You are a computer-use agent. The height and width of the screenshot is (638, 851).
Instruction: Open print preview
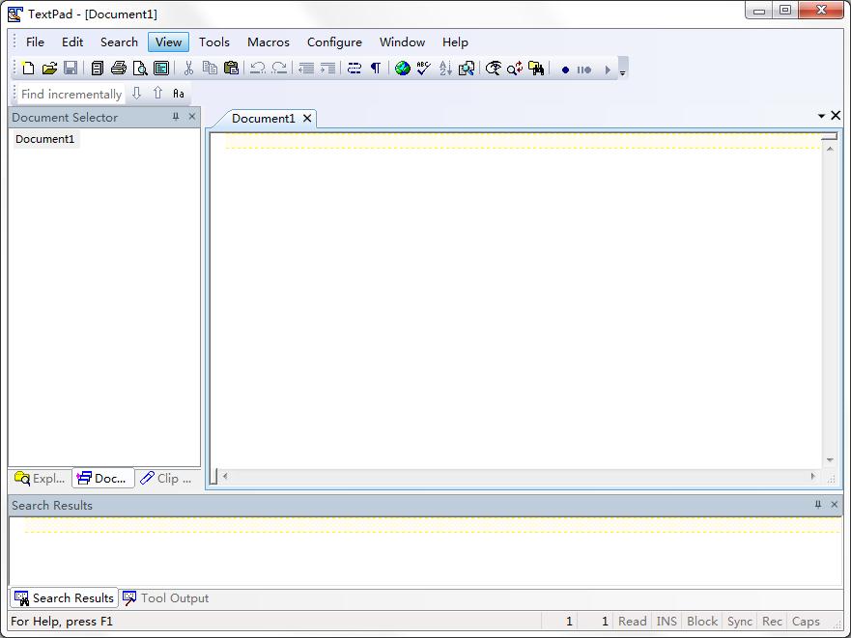click(x=141, y=68)
